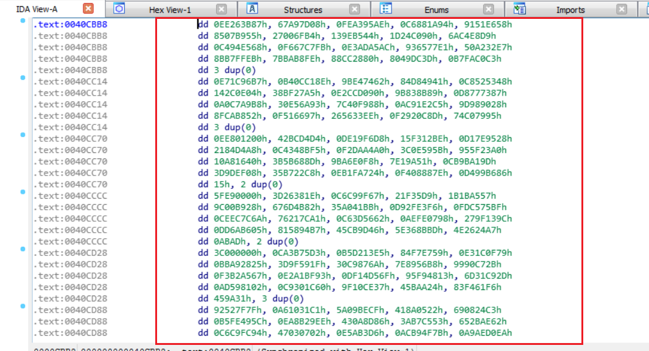Toggle breakpoint dot beside first 0040CC14 line

pyautogui.click(x=23, y=78)
